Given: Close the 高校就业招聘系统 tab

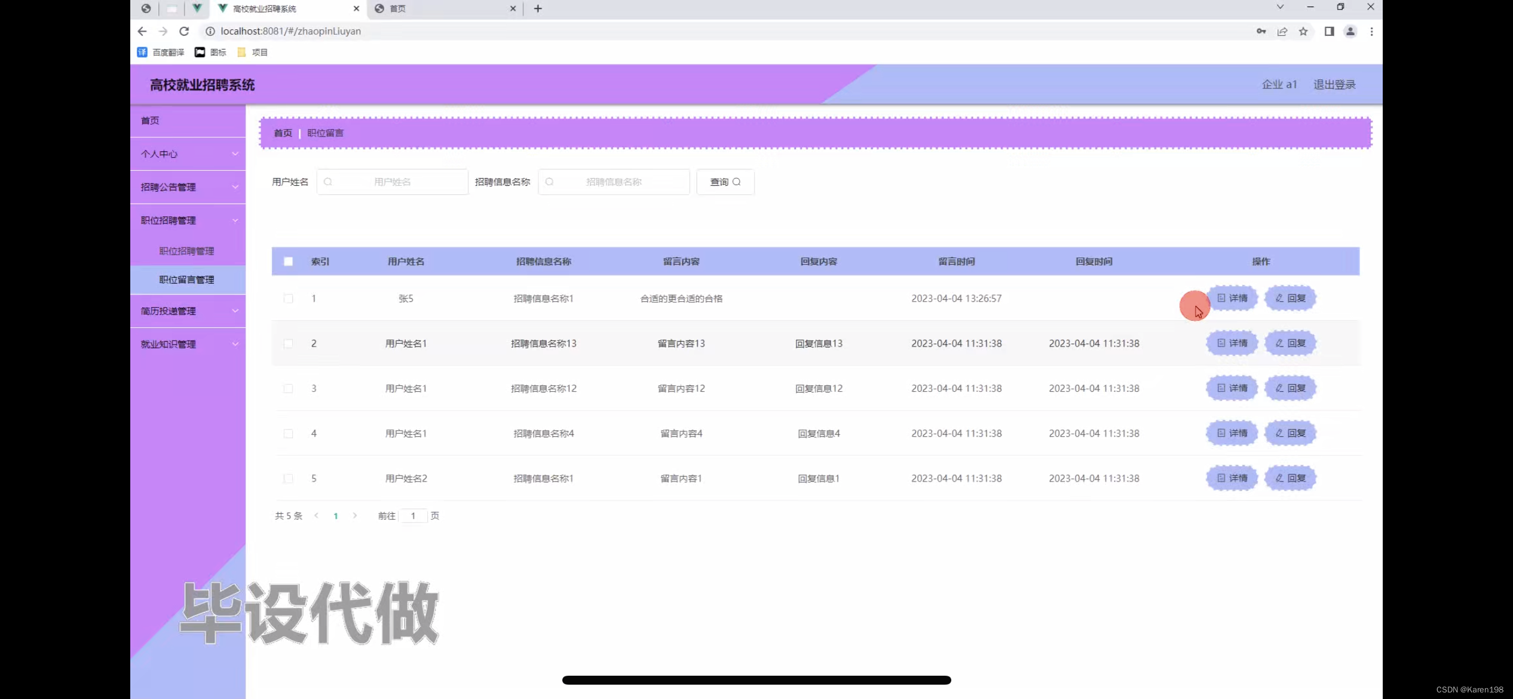Looking at the screenshot, I should [356, 8].
